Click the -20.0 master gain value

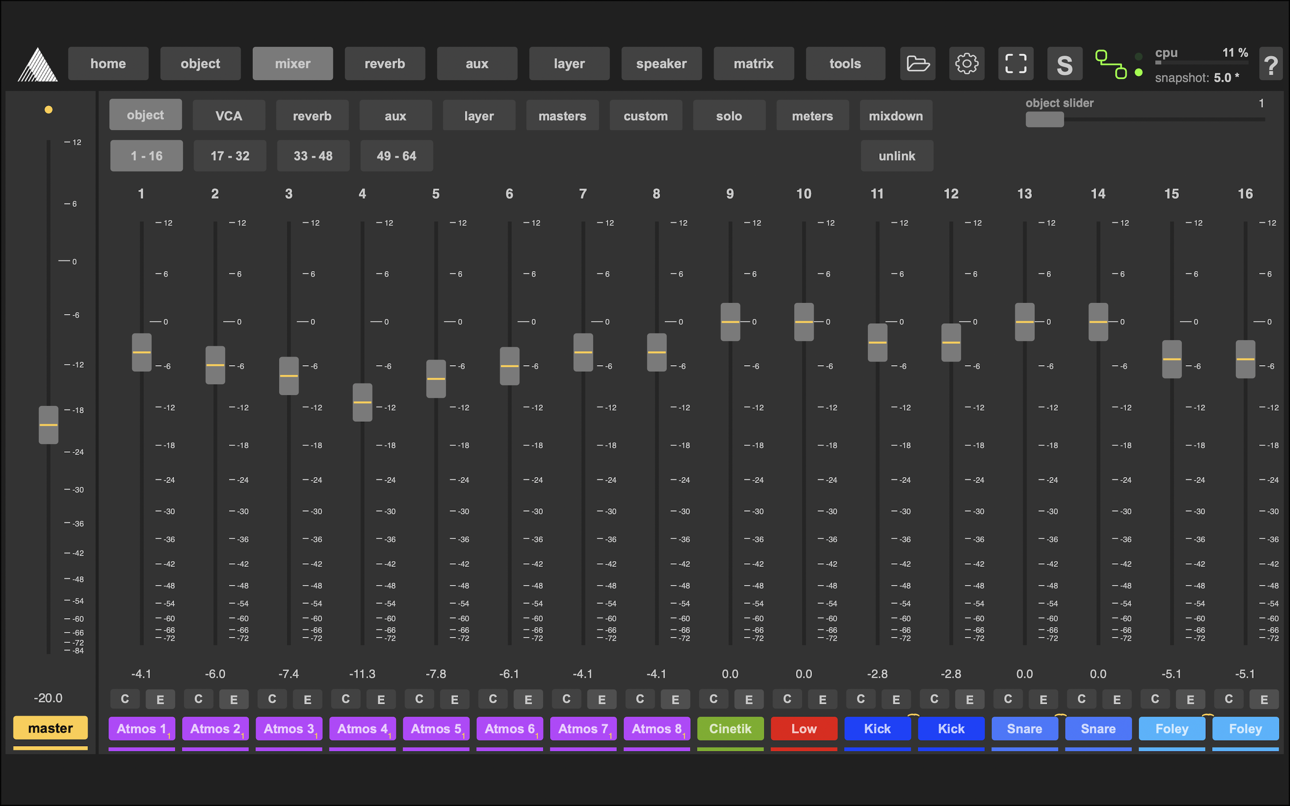48,698
